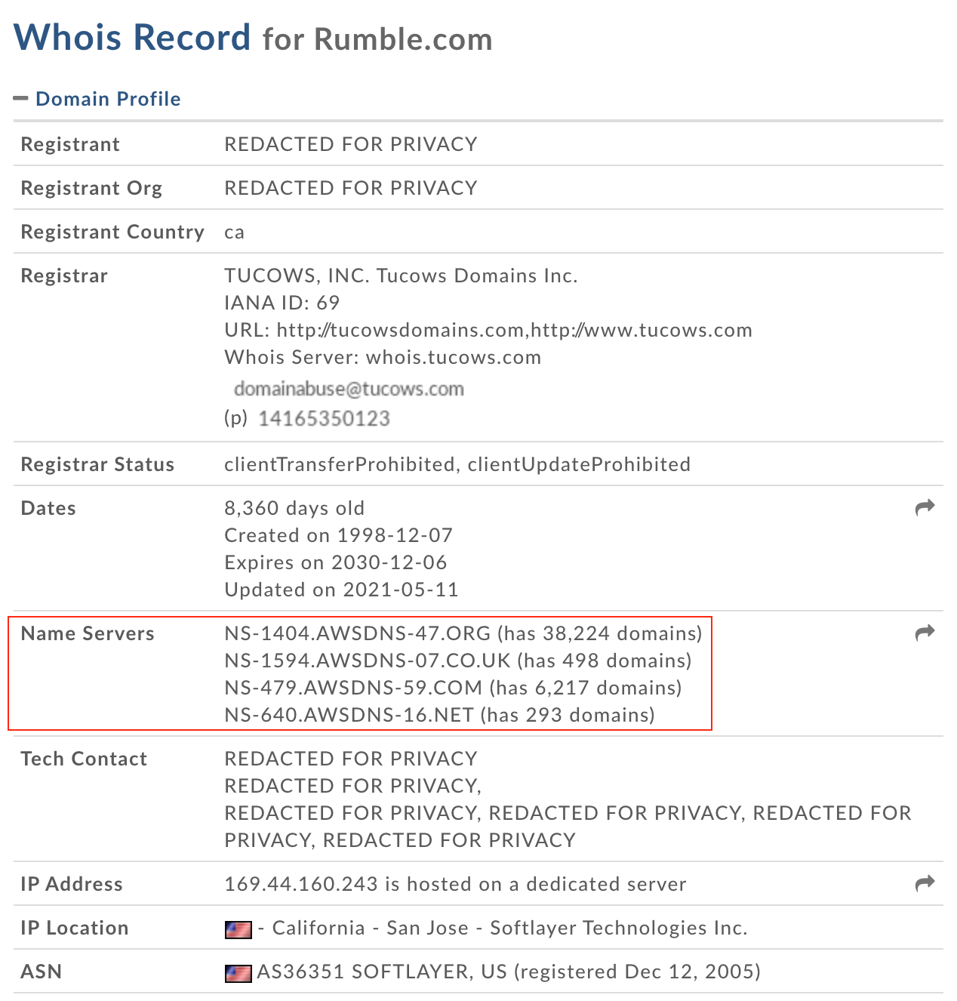This screenshot has height=1001, width=957.
Task: Click the whois.tucows.com server text
Action: [x=454, y=357]
